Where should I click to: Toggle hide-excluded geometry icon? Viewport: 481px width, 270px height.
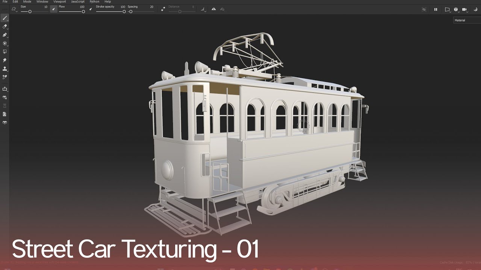424,9
